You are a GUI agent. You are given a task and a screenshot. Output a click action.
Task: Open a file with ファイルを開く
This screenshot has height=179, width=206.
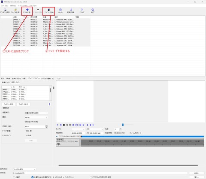pos(15,11)
